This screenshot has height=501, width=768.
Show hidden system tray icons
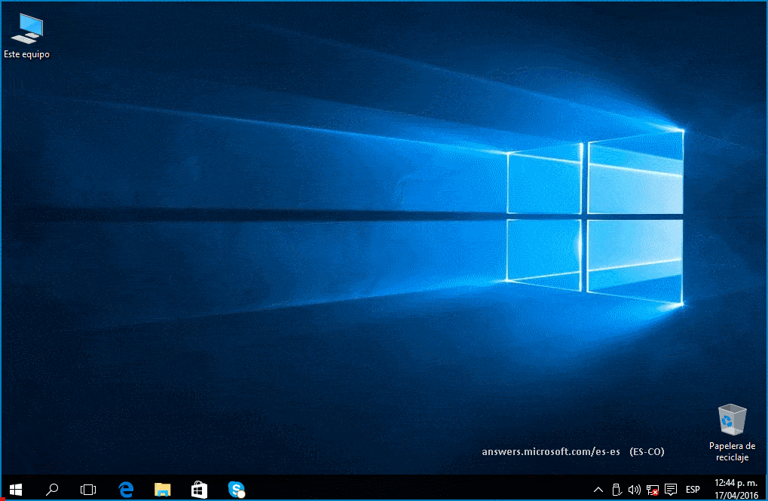click(598, 489)
